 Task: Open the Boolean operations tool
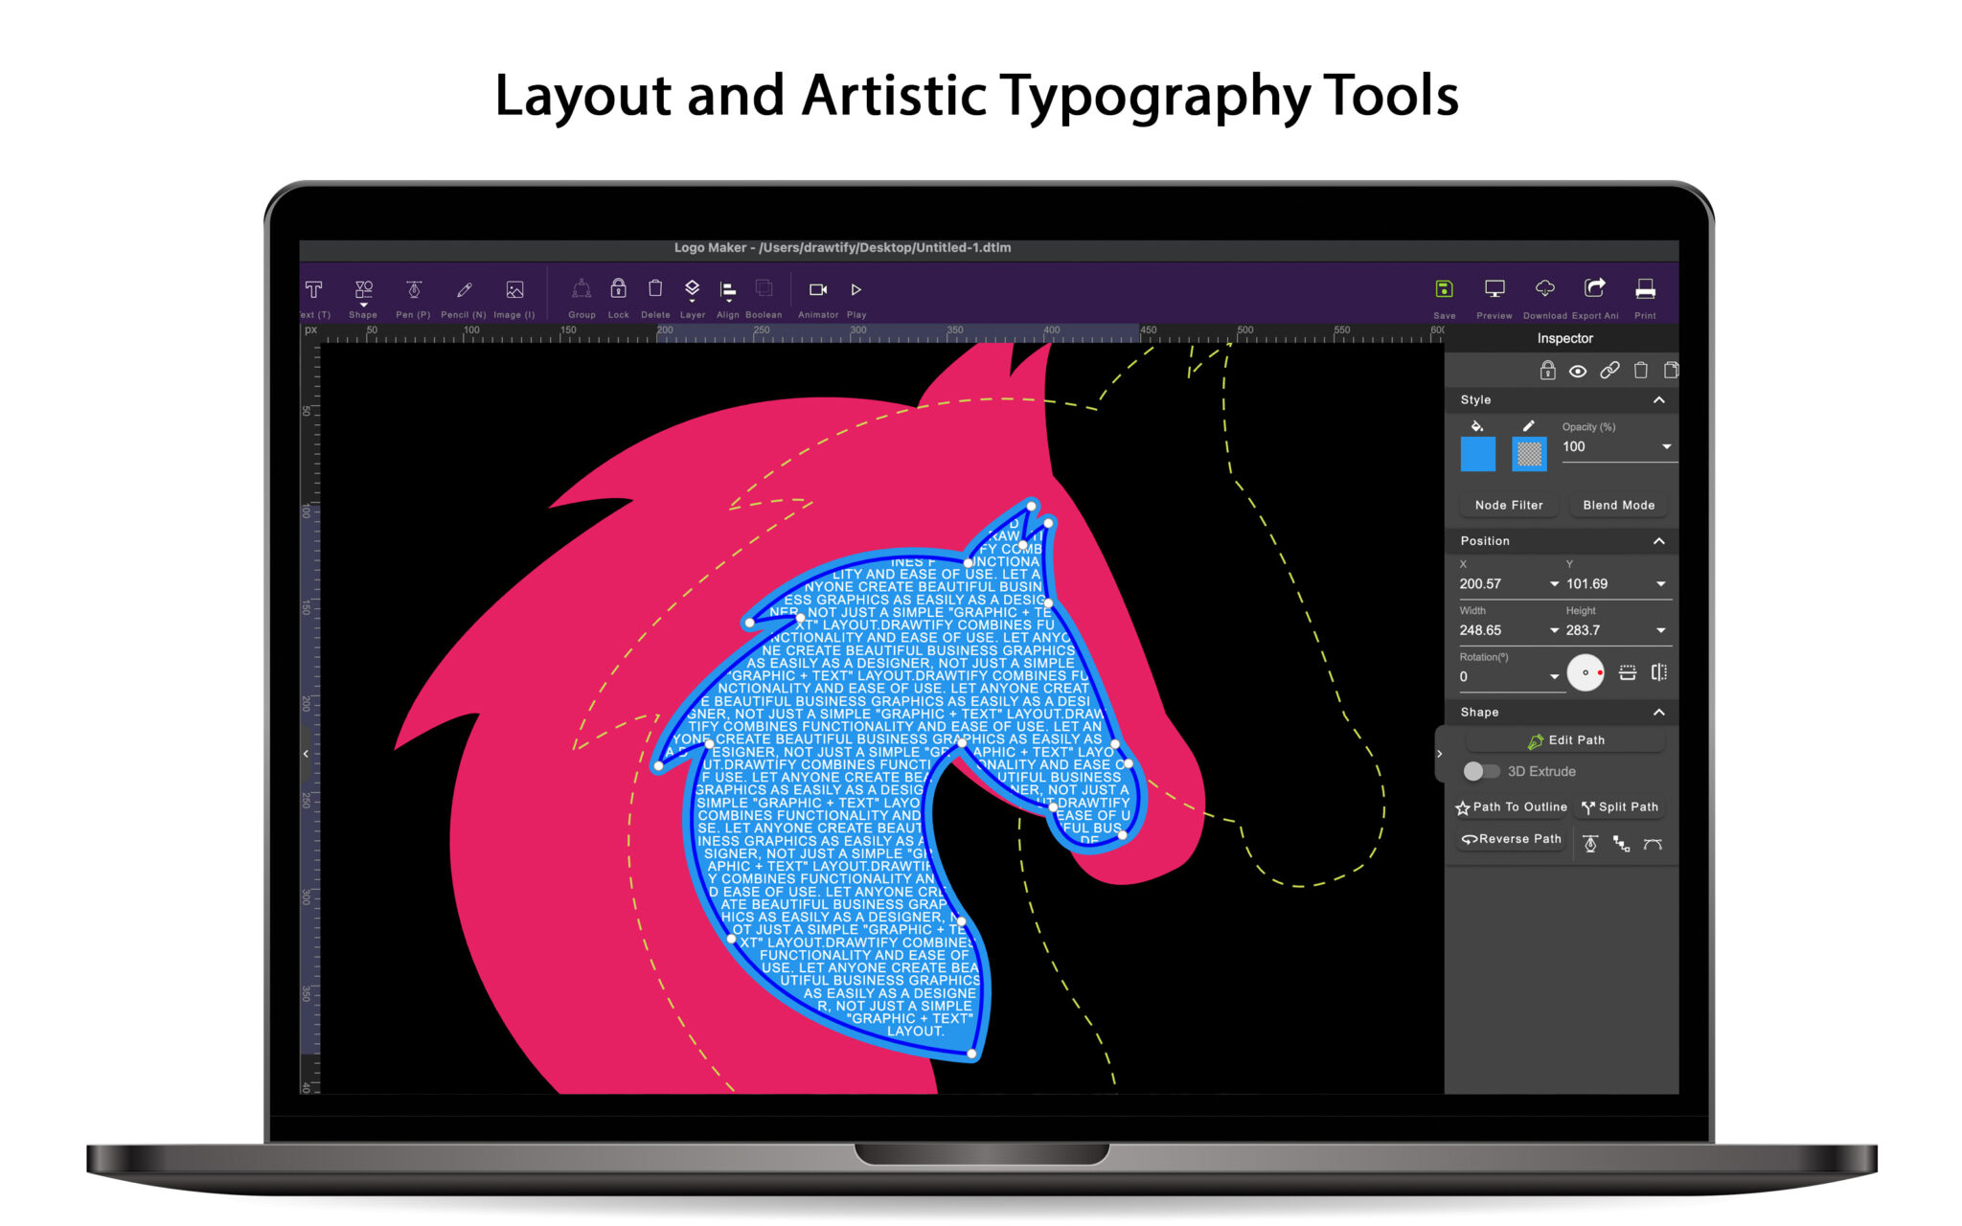pos(764,290)
